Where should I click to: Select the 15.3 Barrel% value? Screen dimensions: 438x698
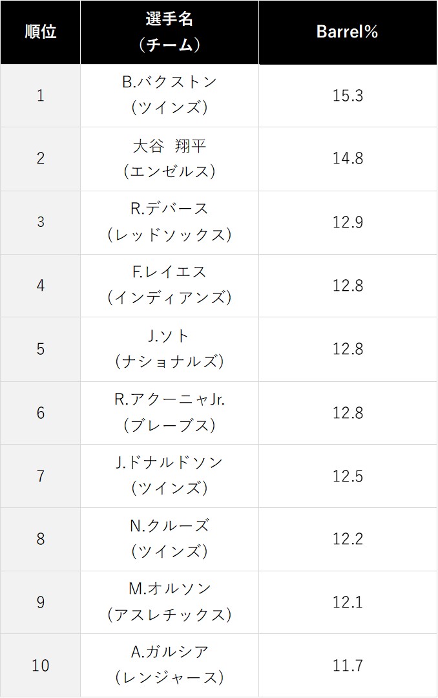348,96
